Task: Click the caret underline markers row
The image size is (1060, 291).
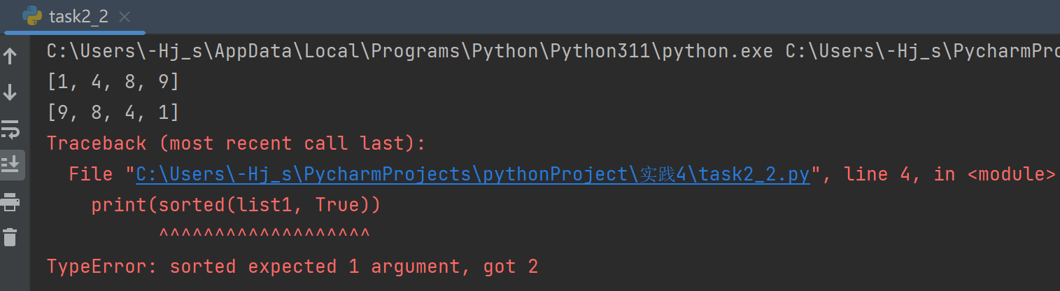Action: [x=264, y=234]
